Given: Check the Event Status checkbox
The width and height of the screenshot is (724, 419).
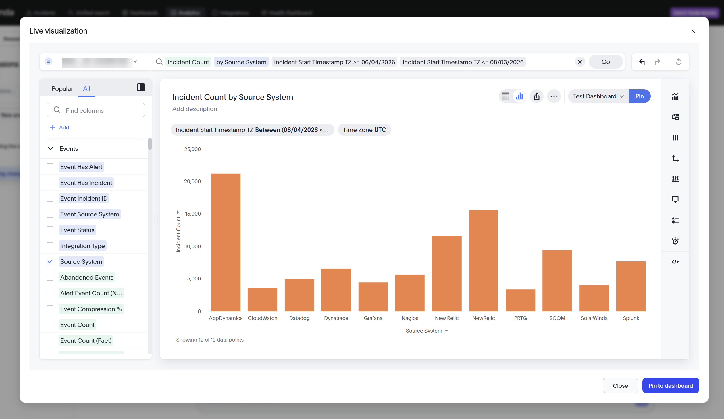Looking at the screenshot, I should point(50,230).
